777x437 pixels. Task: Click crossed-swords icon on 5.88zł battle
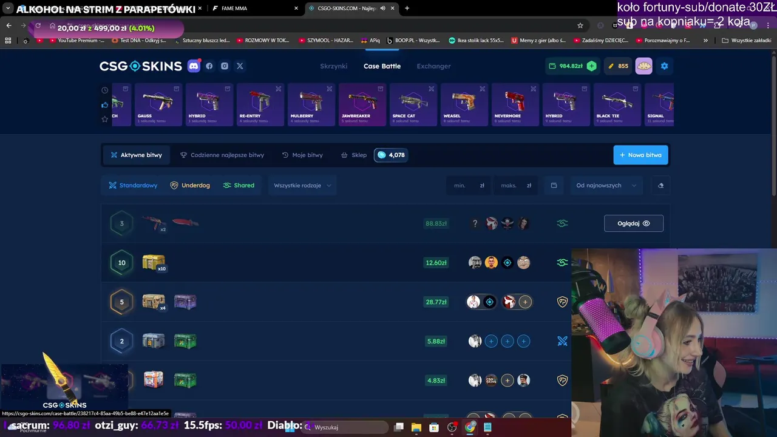[x=562, y=341]
